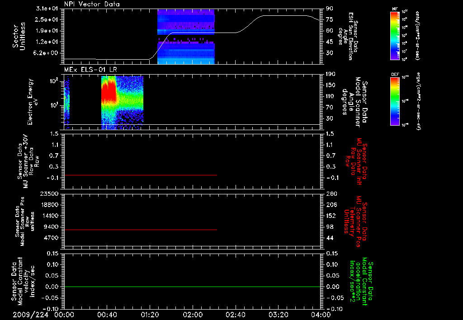
Task: Click the "152" telemetry tick value
Action: 331,216
